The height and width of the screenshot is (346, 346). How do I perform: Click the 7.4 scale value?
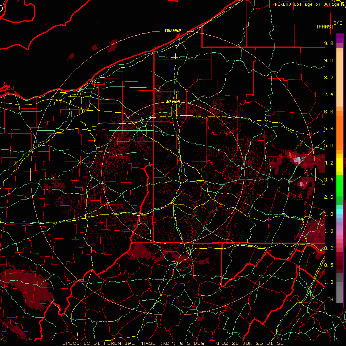click(329, 95)
